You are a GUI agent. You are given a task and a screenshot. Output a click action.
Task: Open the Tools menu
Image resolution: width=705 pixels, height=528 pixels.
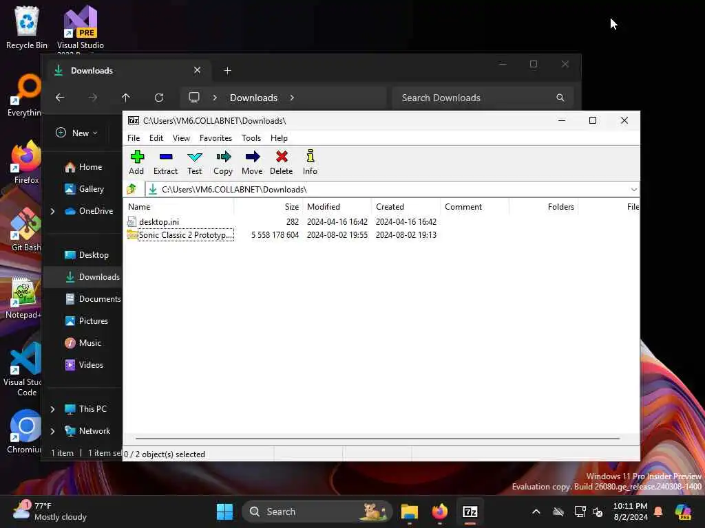251,138
